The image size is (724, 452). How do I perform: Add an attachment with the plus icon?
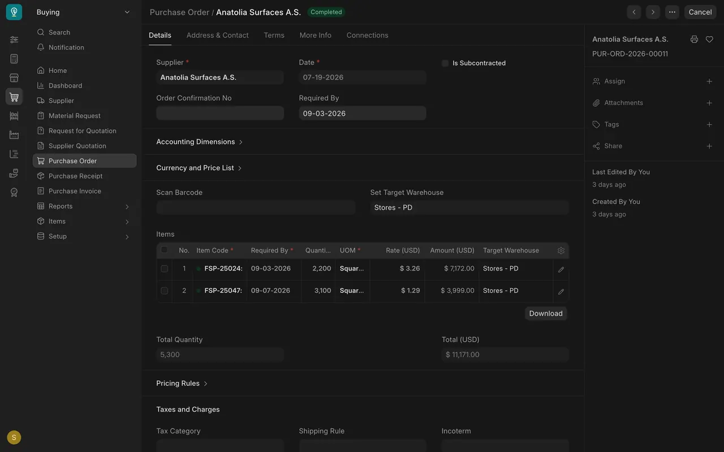tap(709, 103)
